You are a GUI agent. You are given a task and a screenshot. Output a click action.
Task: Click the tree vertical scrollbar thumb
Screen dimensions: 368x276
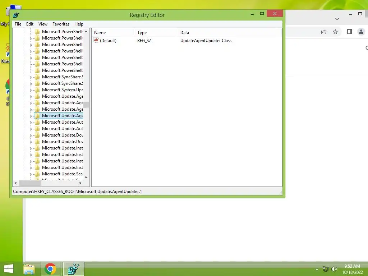pos(86,105)
